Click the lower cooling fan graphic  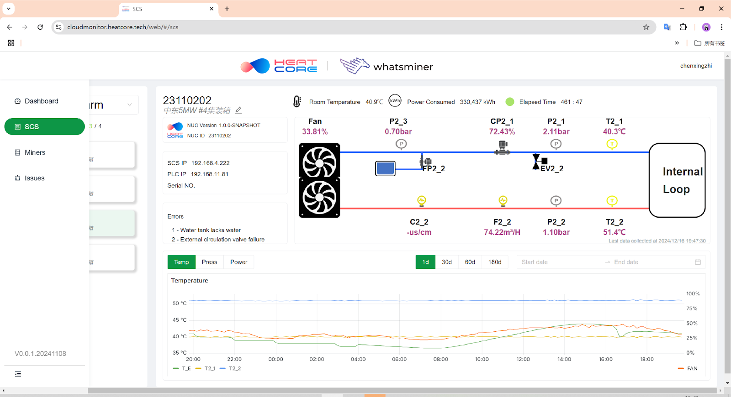tap(319, 198)
